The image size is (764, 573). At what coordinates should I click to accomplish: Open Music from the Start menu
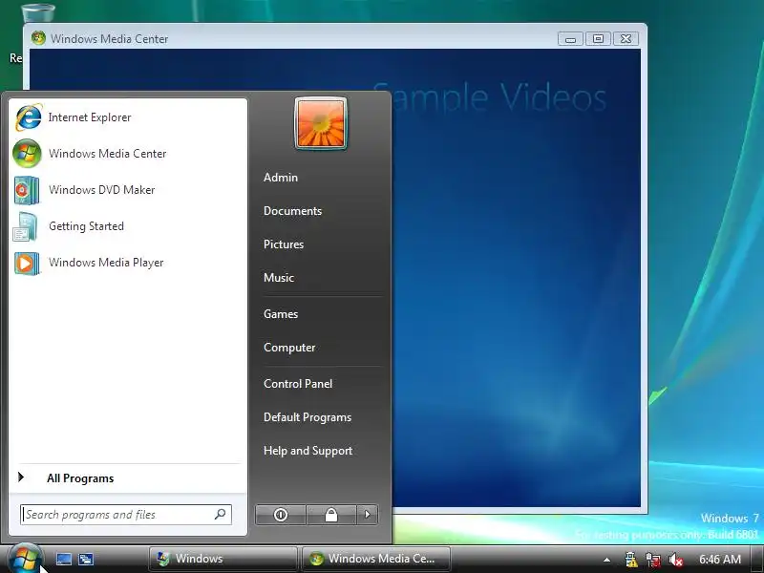click(279, 278)
